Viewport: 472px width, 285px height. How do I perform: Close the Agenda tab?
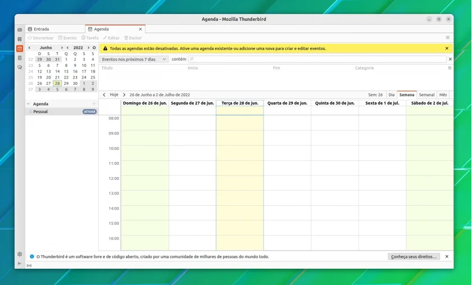coord(140,29)
